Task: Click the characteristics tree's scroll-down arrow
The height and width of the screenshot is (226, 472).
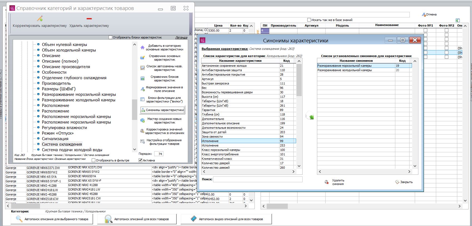Action: click(x=134, y=149)
